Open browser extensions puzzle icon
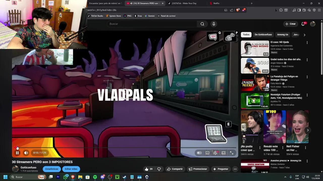The height and width of the screenshot is (181, 323). [x=281, y=10]
